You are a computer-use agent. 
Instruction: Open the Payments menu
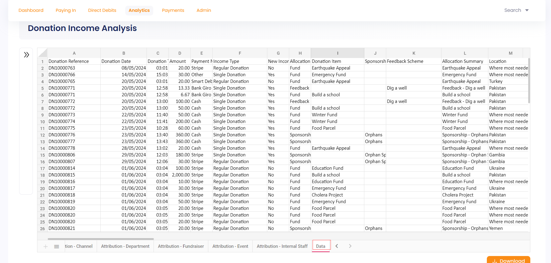tap(173, 10)
